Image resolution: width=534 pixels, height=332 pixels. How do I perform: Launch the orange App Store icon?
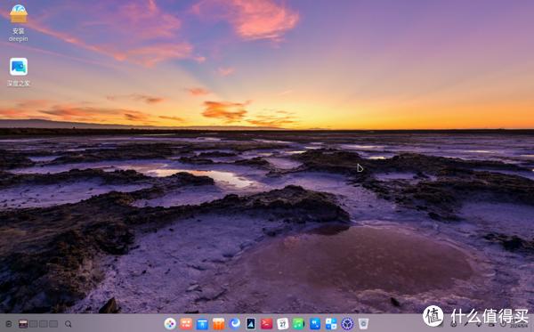[218, 323]
